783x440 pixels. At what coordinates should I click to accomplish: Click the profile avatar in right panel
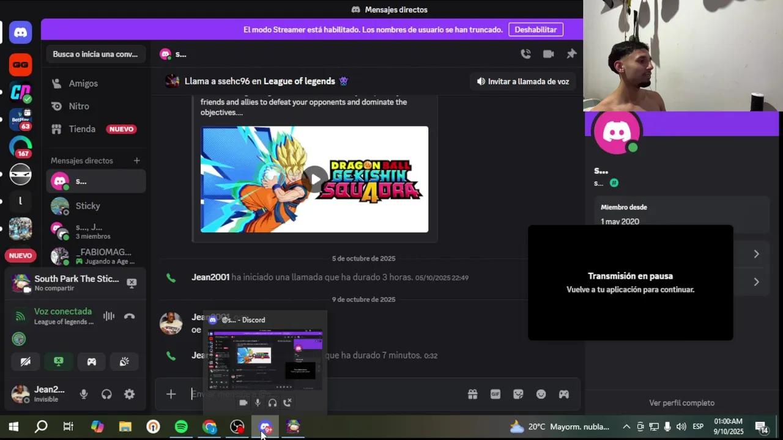[x=617, y=131]
